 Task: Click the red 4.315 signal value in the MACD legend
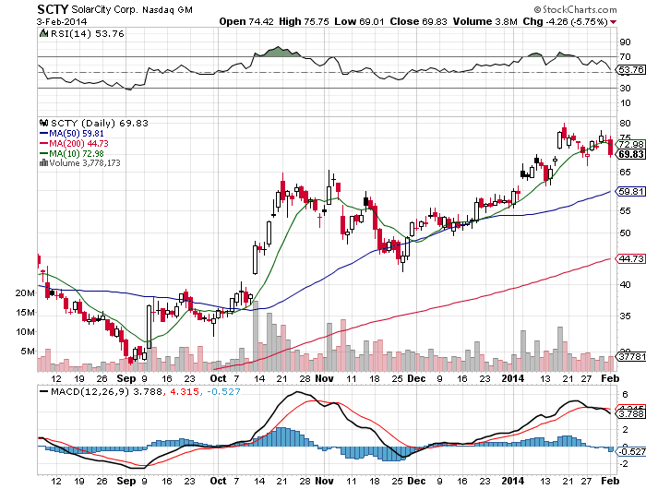[185, 391]
